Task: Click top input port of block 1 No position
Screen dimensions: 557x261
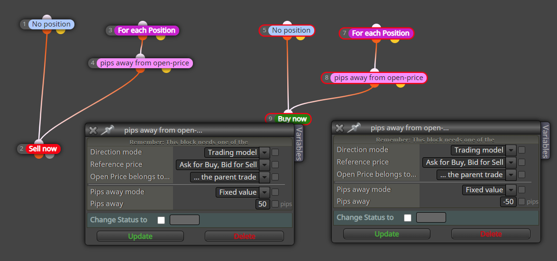Action: pos(47,18)
